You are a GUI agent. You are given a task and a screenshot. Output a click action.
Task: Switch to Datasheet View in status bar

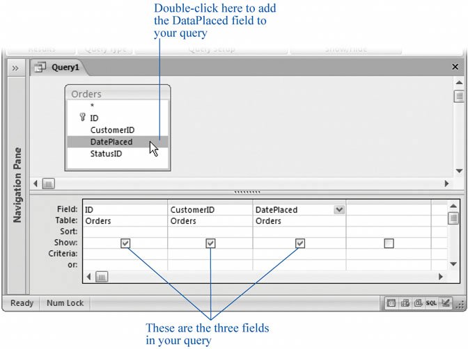391,303
